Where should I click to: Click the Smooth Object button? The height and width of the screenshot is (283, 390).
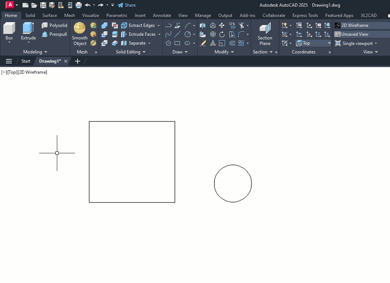pos(80,34)
